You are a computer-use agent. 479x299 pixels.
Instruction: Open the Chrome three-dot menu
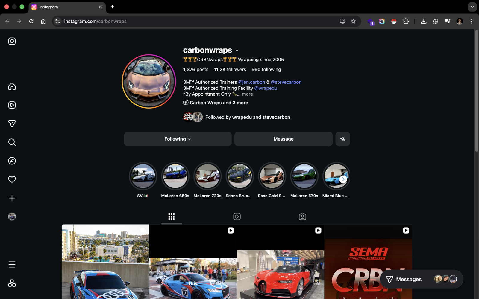click(x=472, y=21)
